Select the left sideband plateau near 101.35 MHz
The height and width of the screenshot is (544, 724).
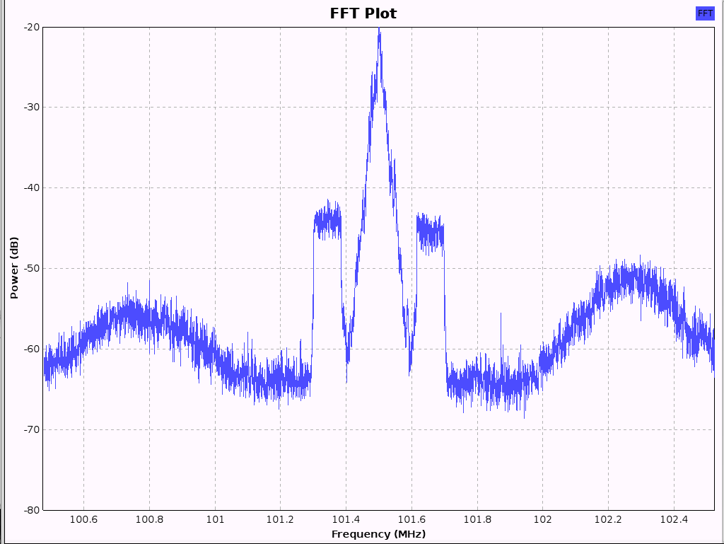tap(327, 222)
